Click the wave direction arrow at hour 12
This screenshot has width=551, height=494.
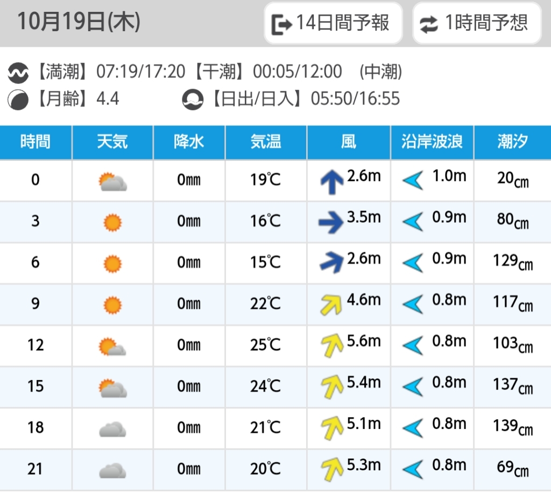[x=413, y=345]
